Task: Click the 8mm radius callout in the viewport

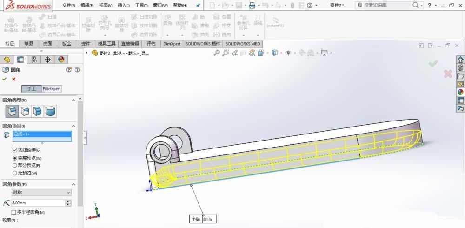Action: click(x=203, y=219)
